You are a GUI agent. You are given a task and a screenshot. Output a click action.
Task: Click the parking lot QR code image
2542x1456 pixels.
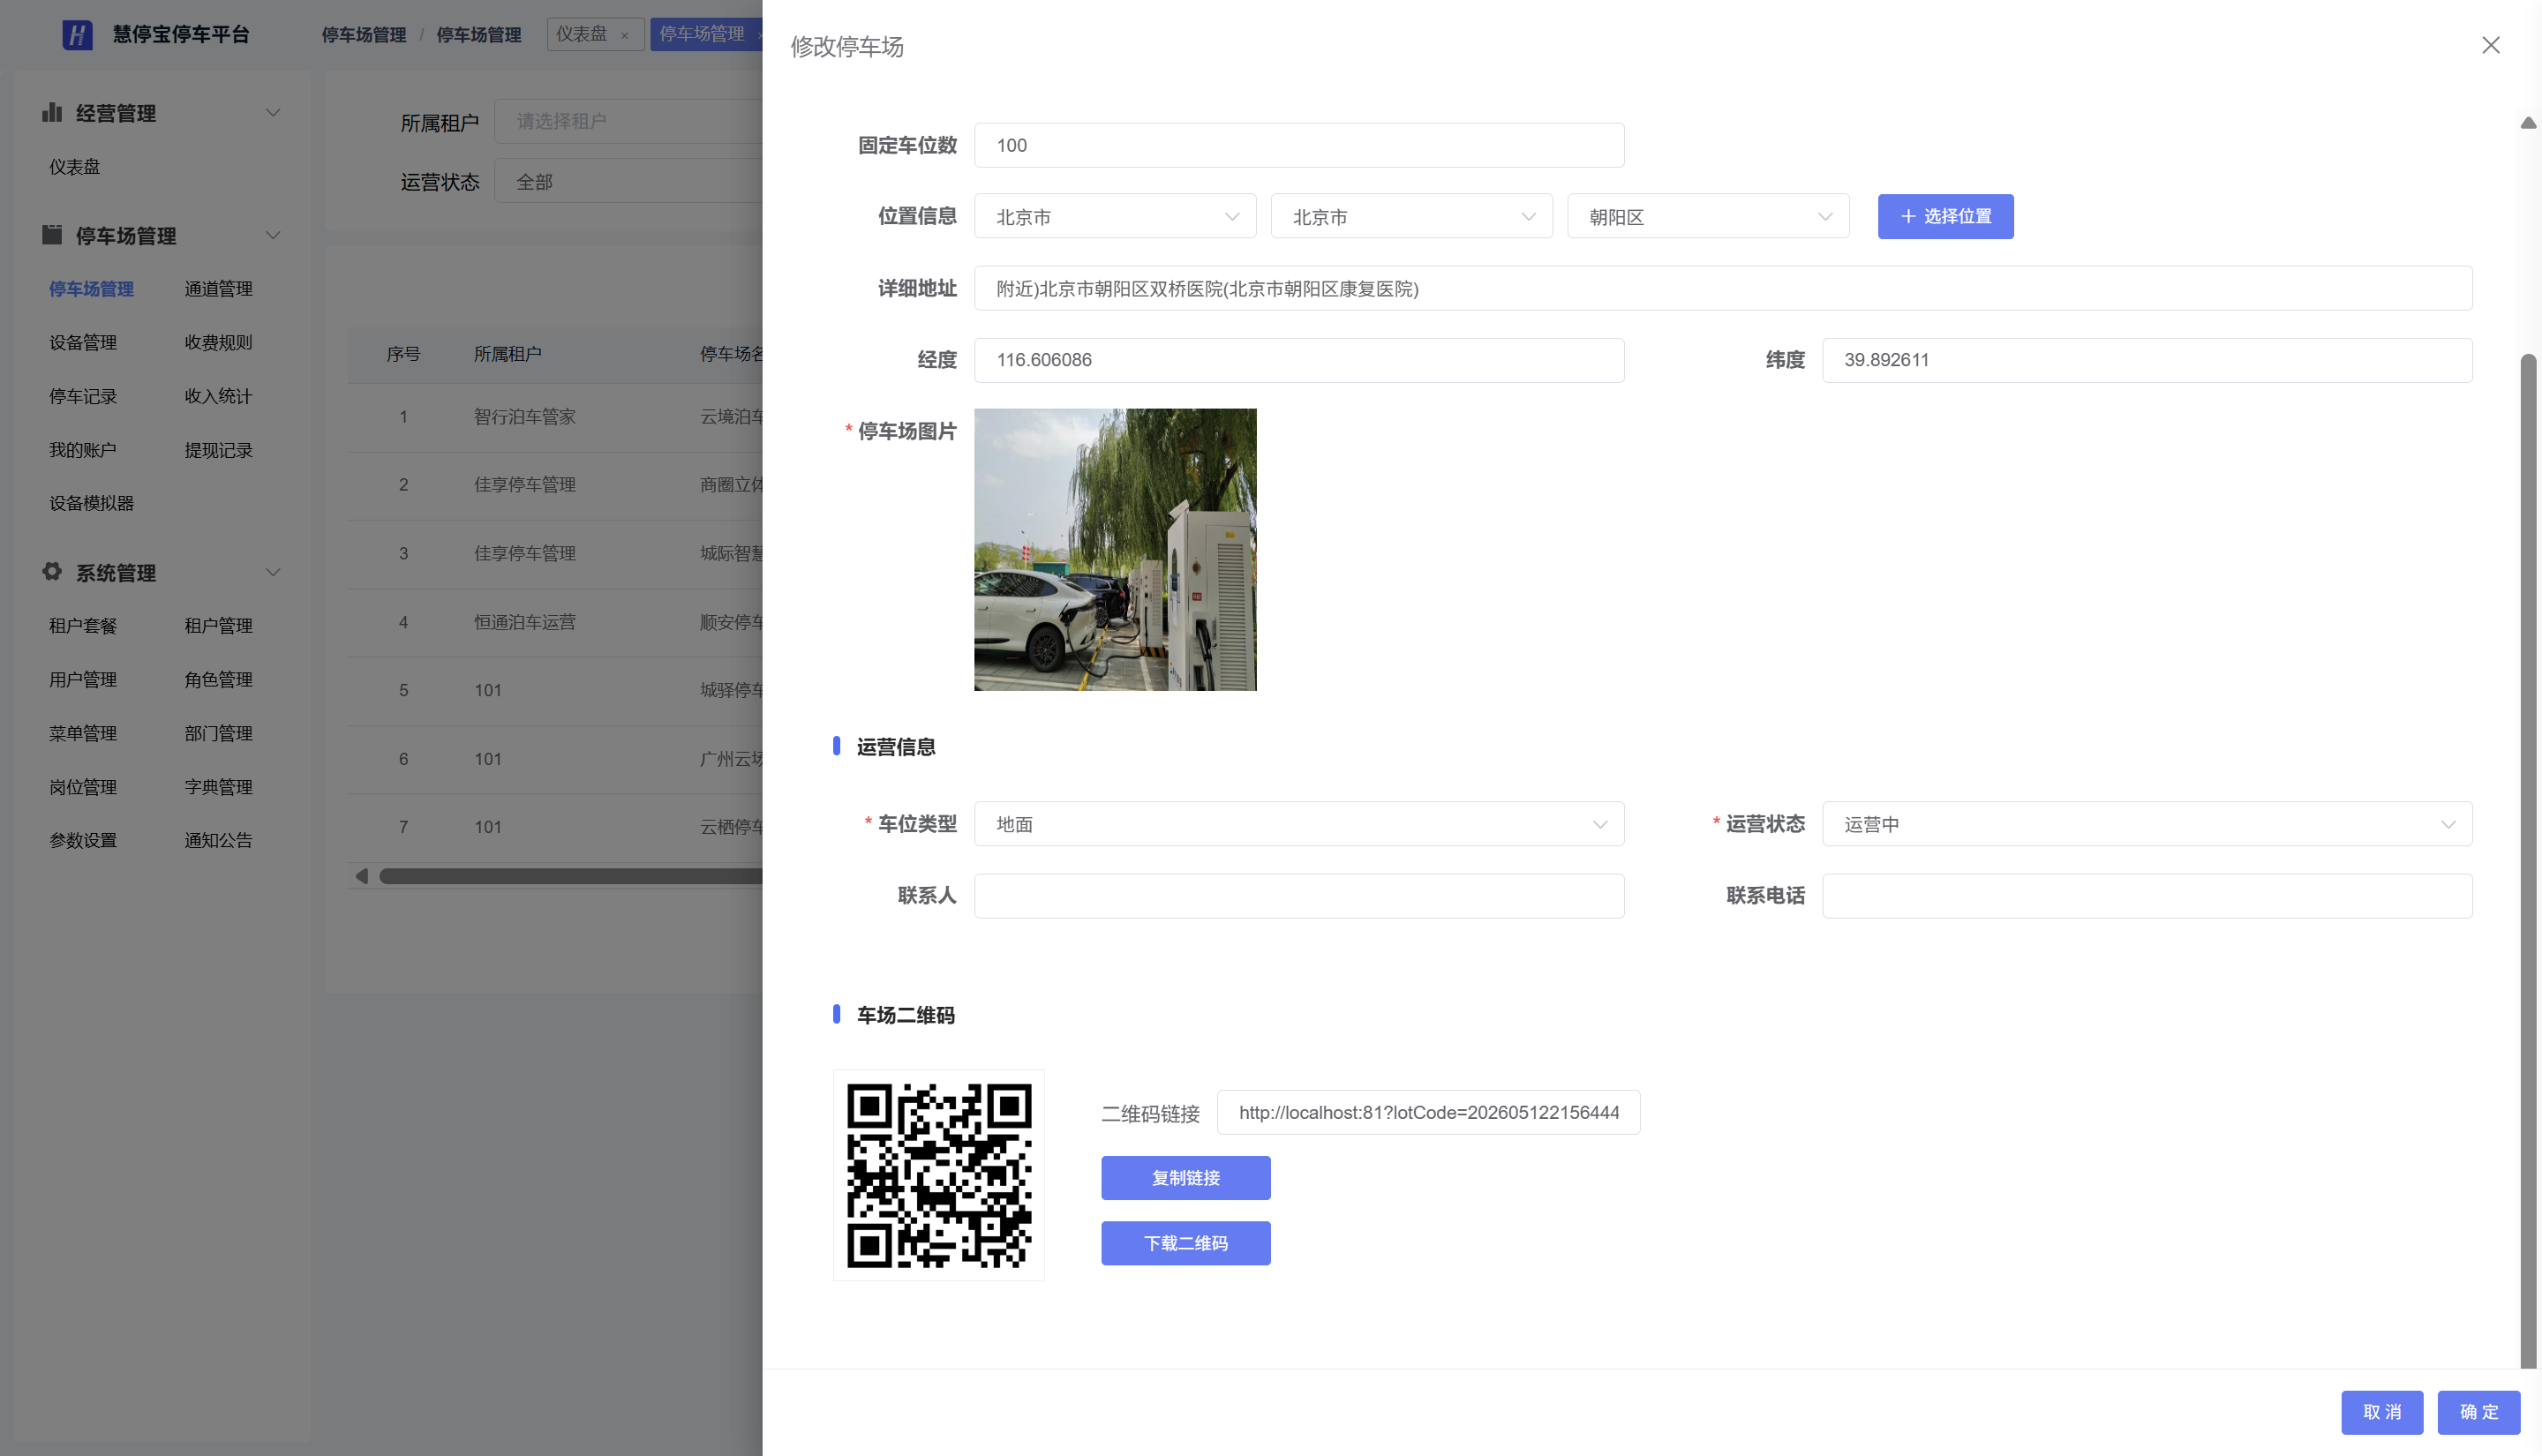click(x=938, y=1175)
